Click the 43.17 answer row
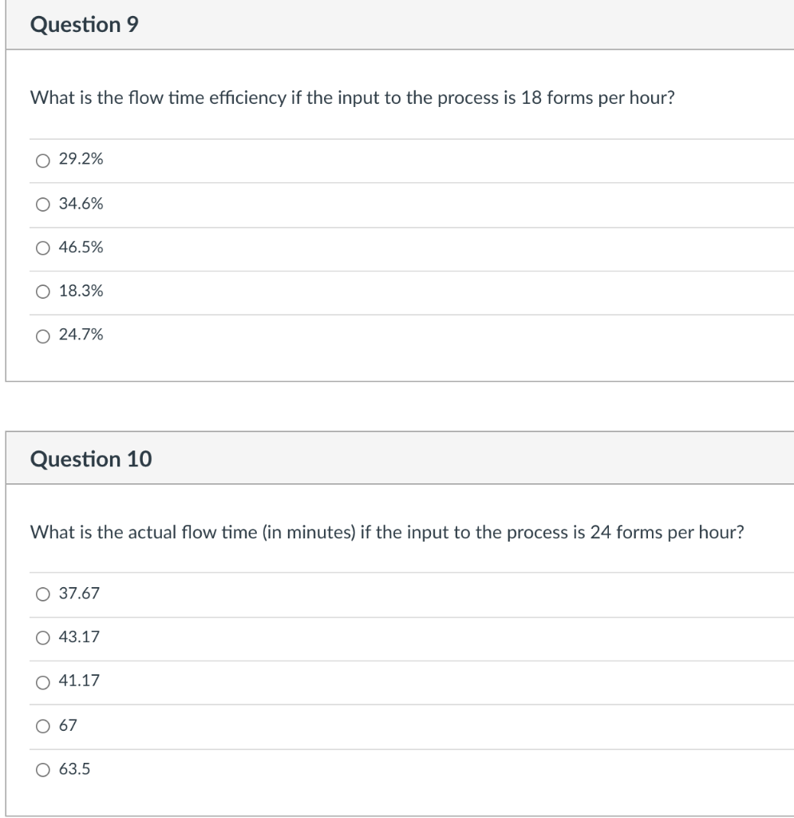The height and width of the screenshot is (818, 794). (319, 637)
